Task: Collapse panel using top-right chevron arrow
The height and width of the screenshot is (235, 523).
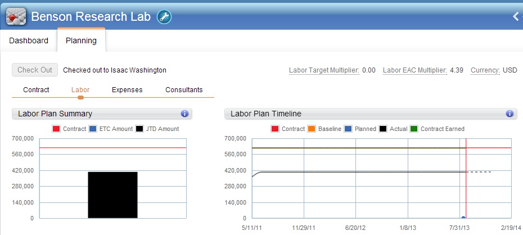Action: pos(516,17)
